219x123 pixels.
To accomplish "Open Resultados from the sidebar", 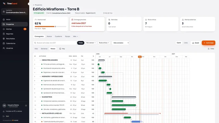I will click(x=15, y=39).
